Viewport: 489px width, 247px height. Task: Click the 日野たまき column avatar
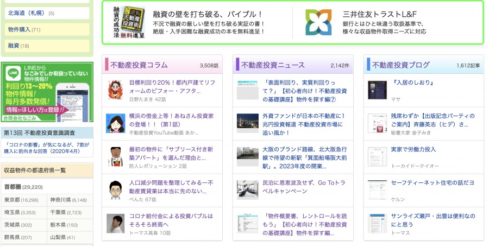coord(115,90)
